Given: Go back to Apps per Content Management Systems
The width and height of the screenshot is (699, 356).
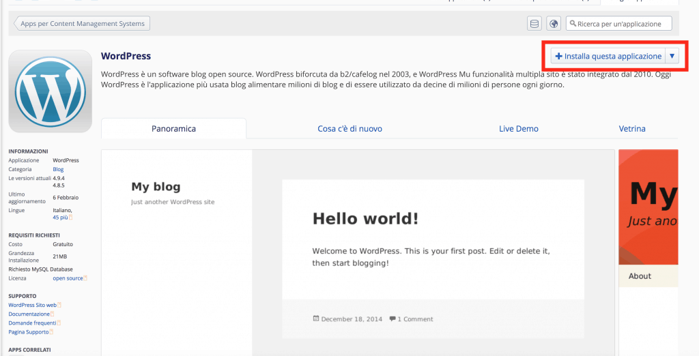Looking at the screenshot, I should coord(82,24).
